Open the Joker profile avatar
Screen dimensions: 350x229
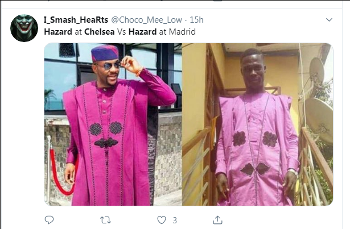24,28
